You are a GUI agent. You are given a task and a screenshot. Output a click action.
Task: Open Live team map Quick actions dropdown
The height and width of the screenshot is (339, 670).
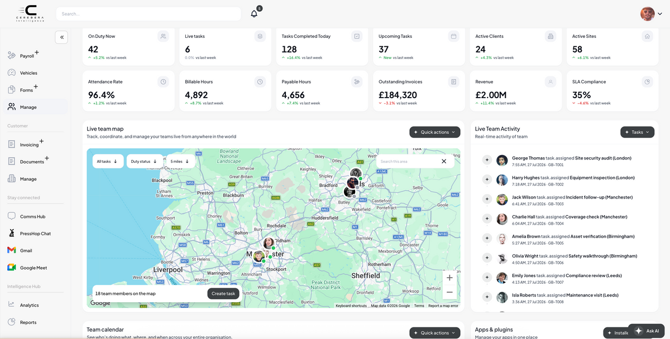click(435, 132)
